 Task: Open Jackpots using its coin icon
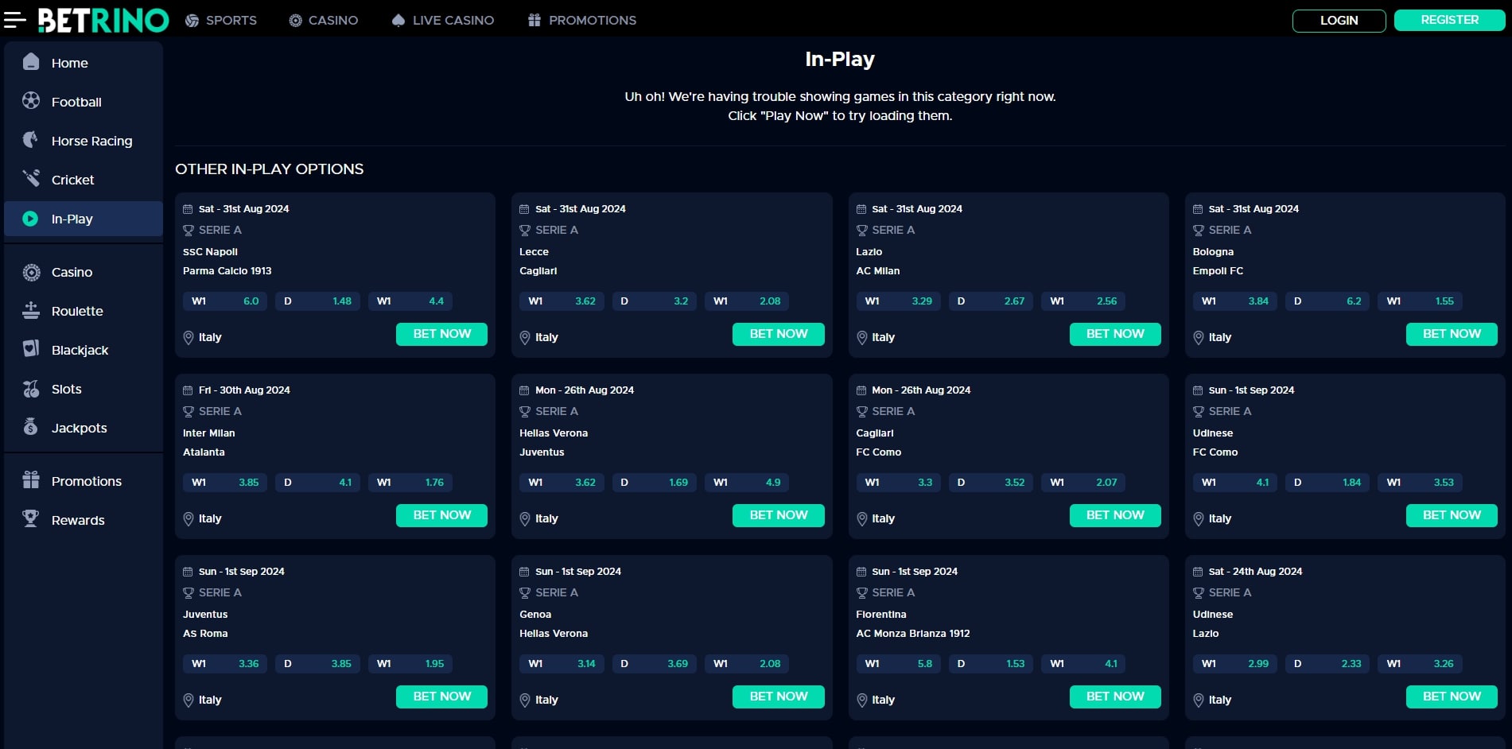30,427
